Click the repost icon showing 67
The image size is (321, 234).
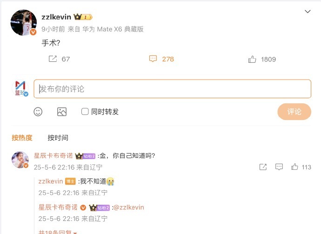pyautogui.click(x=53, y=59)
